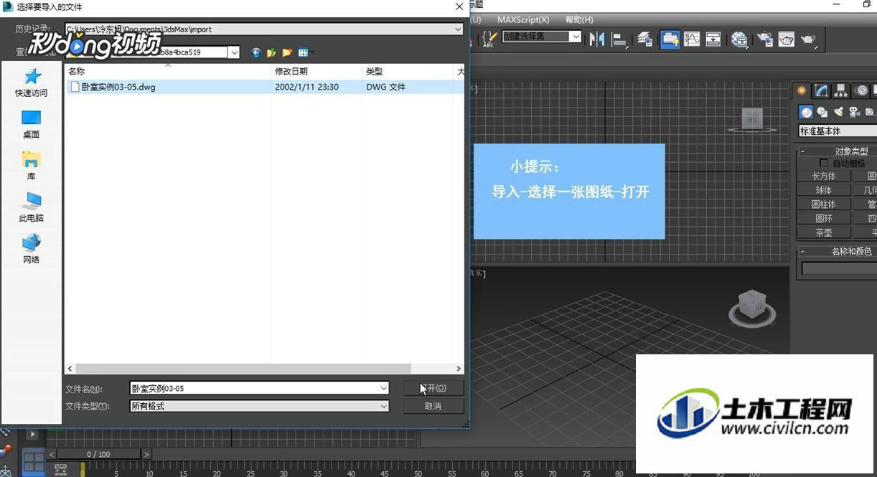877x477 pixels.
Task: Open the 创建选择集 dropdown
Action: [x=575, y=37]
